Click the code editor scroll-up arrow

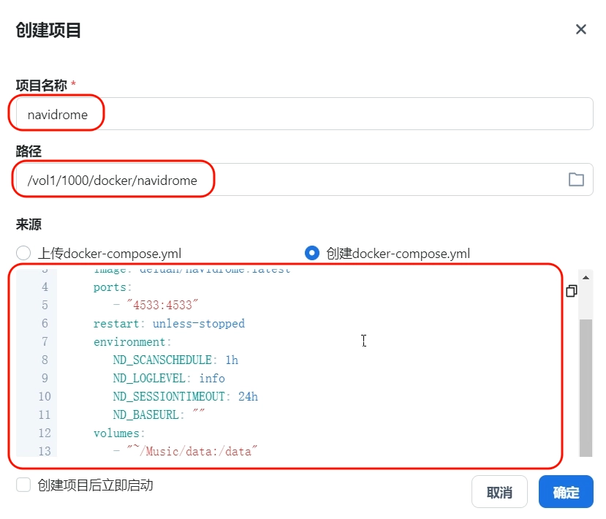586,278
